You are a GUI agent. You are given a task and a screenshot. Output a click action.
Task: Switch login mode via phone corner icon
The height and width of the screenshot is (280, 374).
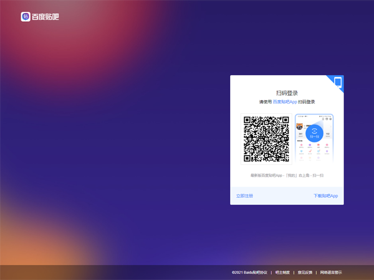tap(337, 82)
